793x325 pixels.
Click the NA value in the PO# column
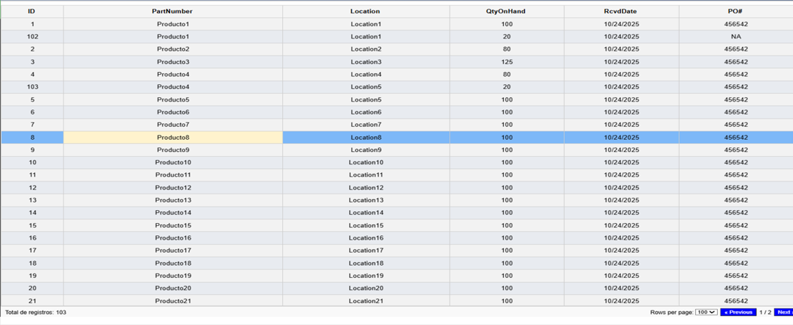(736, 36)
